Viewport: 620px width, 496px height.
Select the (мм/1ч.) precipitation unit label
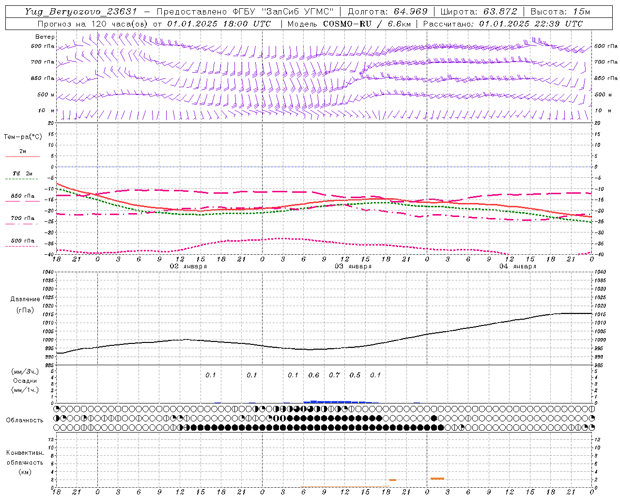[x=25, y=390]
